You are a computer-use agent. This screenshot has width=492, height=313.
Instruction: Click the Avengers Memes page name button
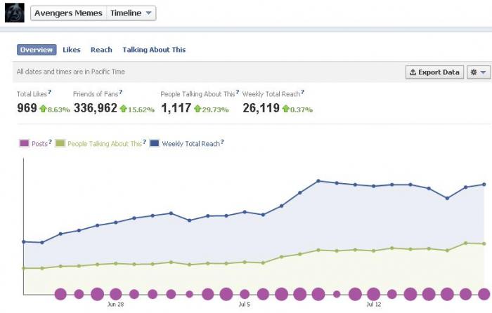68,13
